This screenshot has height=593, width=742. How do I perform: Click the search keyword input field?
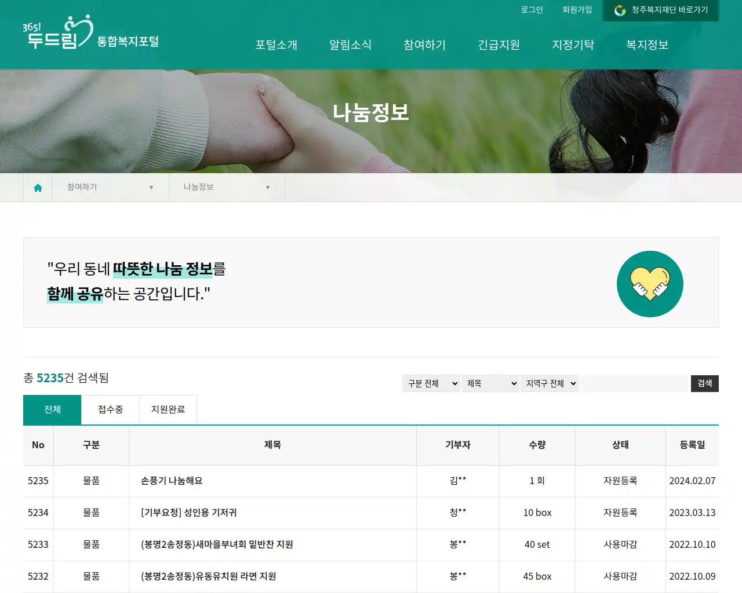(x=634, y=383)
